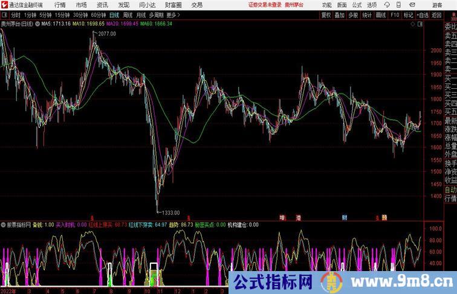Click the F10 company info button
The width and height of the screenshot is (457, 294).
click(x=395, y=14)
